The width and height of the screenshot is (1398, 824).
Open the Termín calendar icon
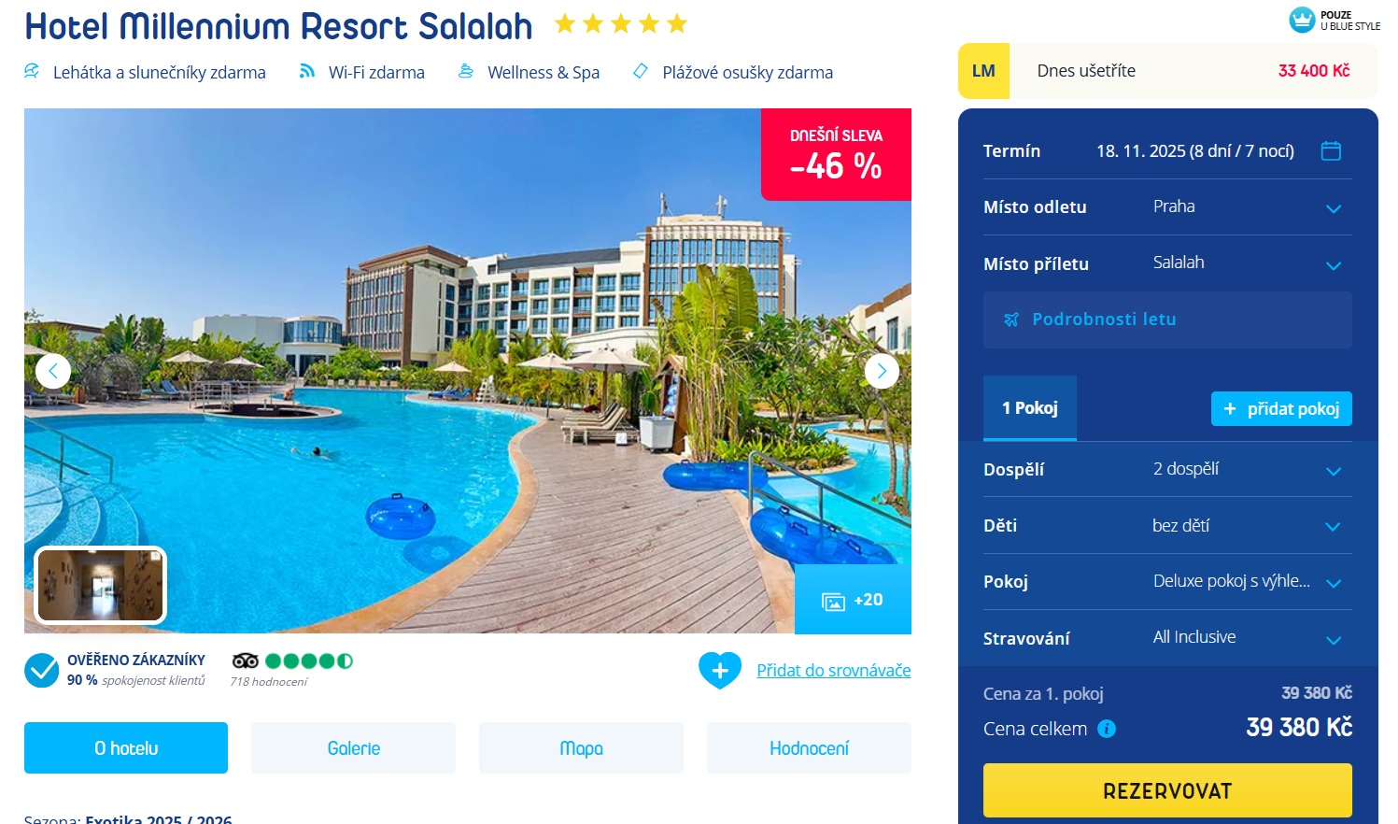[x=1331, y=150]
